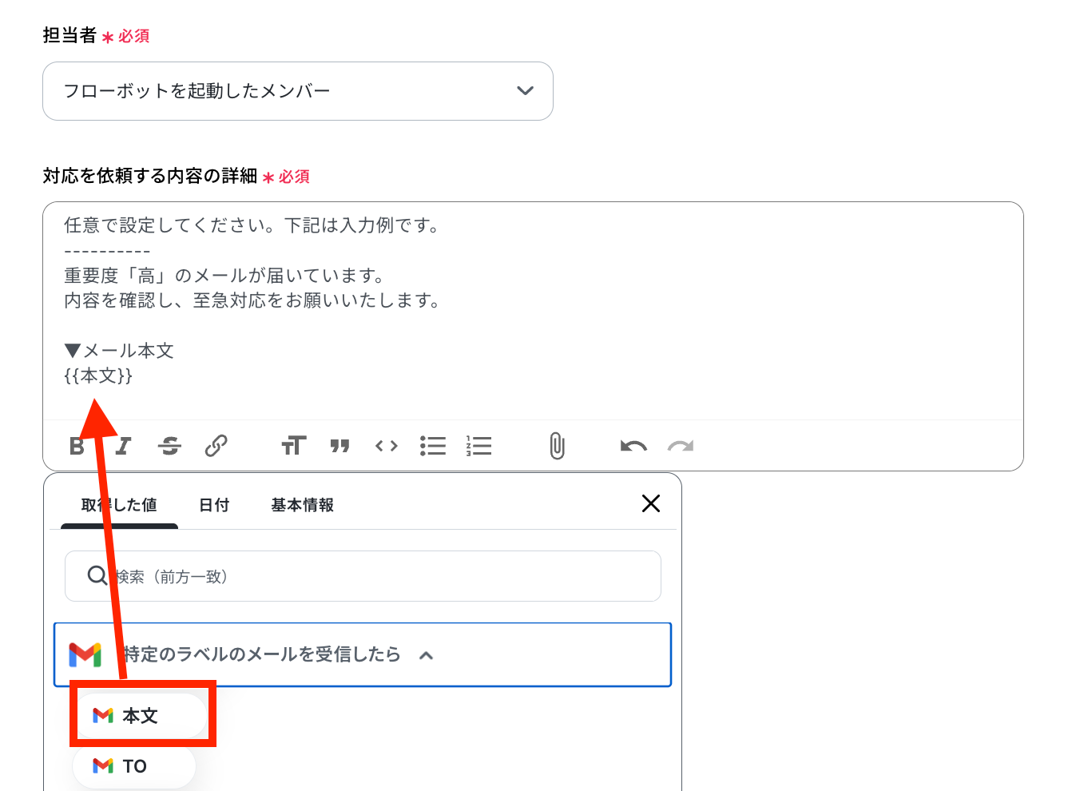Collapse the 特定のラベルのメールを受信したら section
The width and height of the screenshot is (1080, 791).
tap(363, 655)
